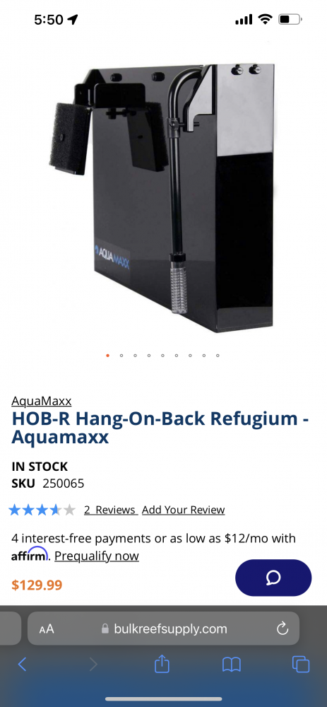Tap the bulkreefsupply.com address field
This screenshot has width=327, height=707.
[x=164, y=629]
